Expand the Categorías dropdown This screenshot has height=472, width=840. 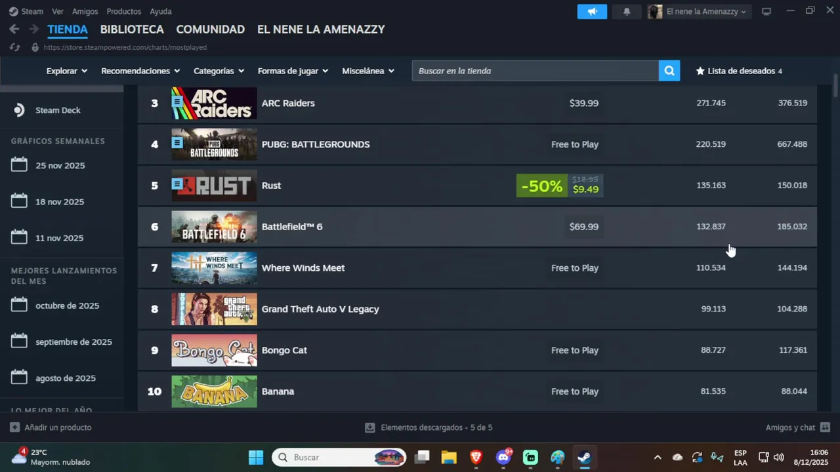(219, 71)
